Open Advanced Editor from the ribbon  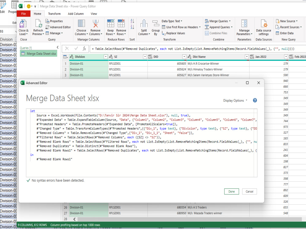58,27
